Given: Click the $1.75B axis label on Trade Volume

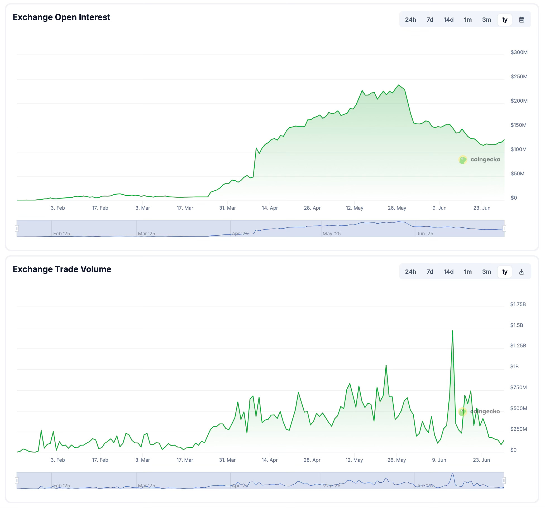Looking at the screenshot, I should [x=518, y=304].
